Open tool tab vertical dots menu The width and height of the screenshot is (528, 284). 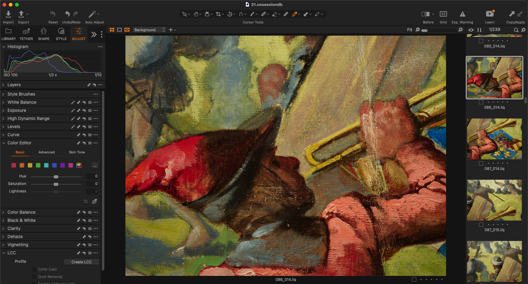click(102, 34)
